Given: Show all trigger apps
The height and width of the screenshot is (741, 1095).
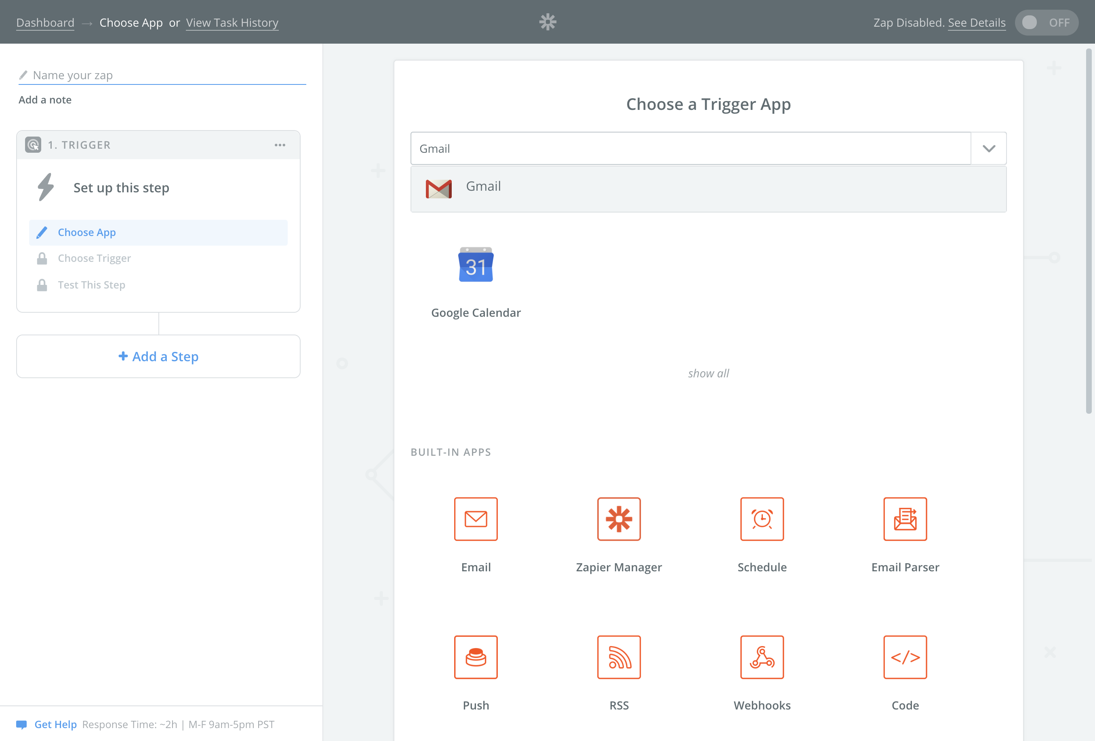Looking at the screenshot, I should (709, 373).
